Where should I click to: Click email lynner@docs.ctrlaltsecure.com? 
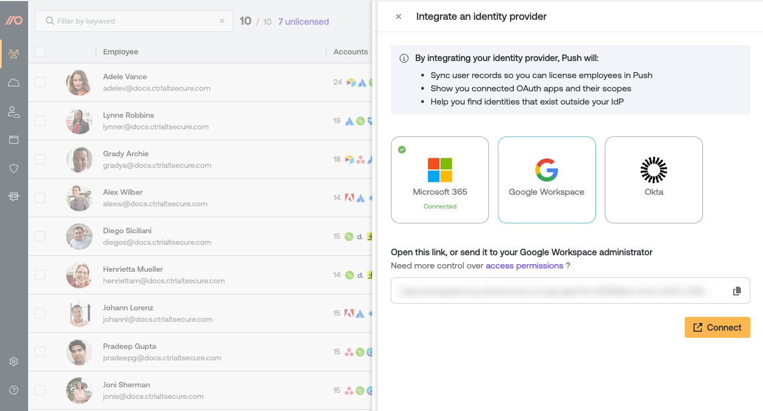coord(156,127)
